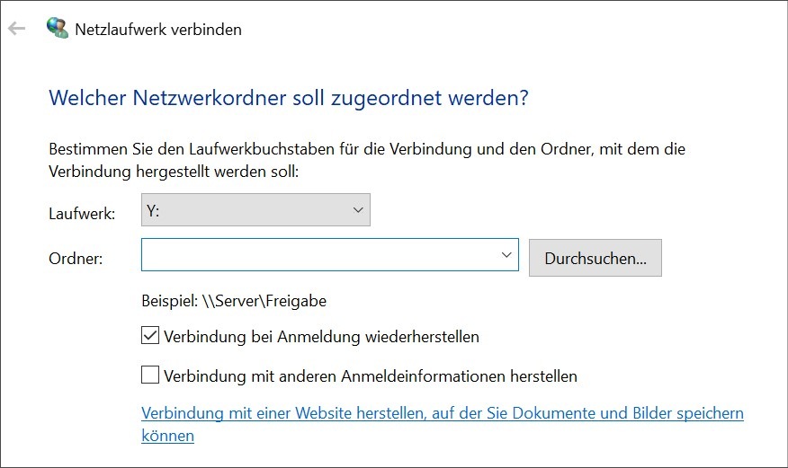788x468 pixels.
Task: Click the heading Welcher Netzwerkordner soll zugeordnet werden?
Action: point(289,98)
